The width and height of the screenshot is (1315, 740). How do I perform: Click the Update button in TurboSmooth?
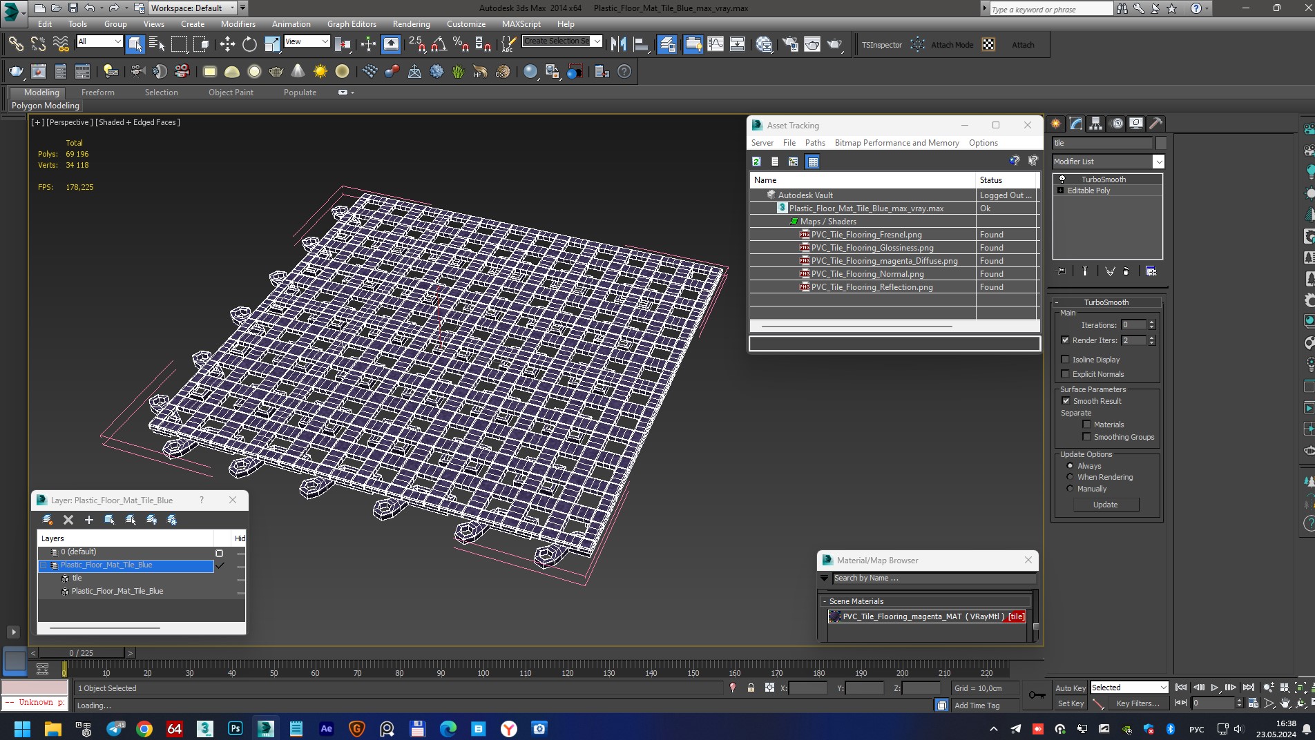pos(1105,505)
